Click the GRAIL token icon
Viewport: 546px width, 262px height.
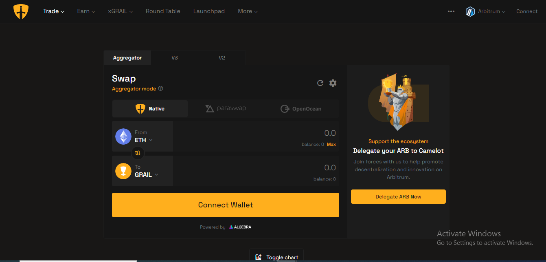123,171
